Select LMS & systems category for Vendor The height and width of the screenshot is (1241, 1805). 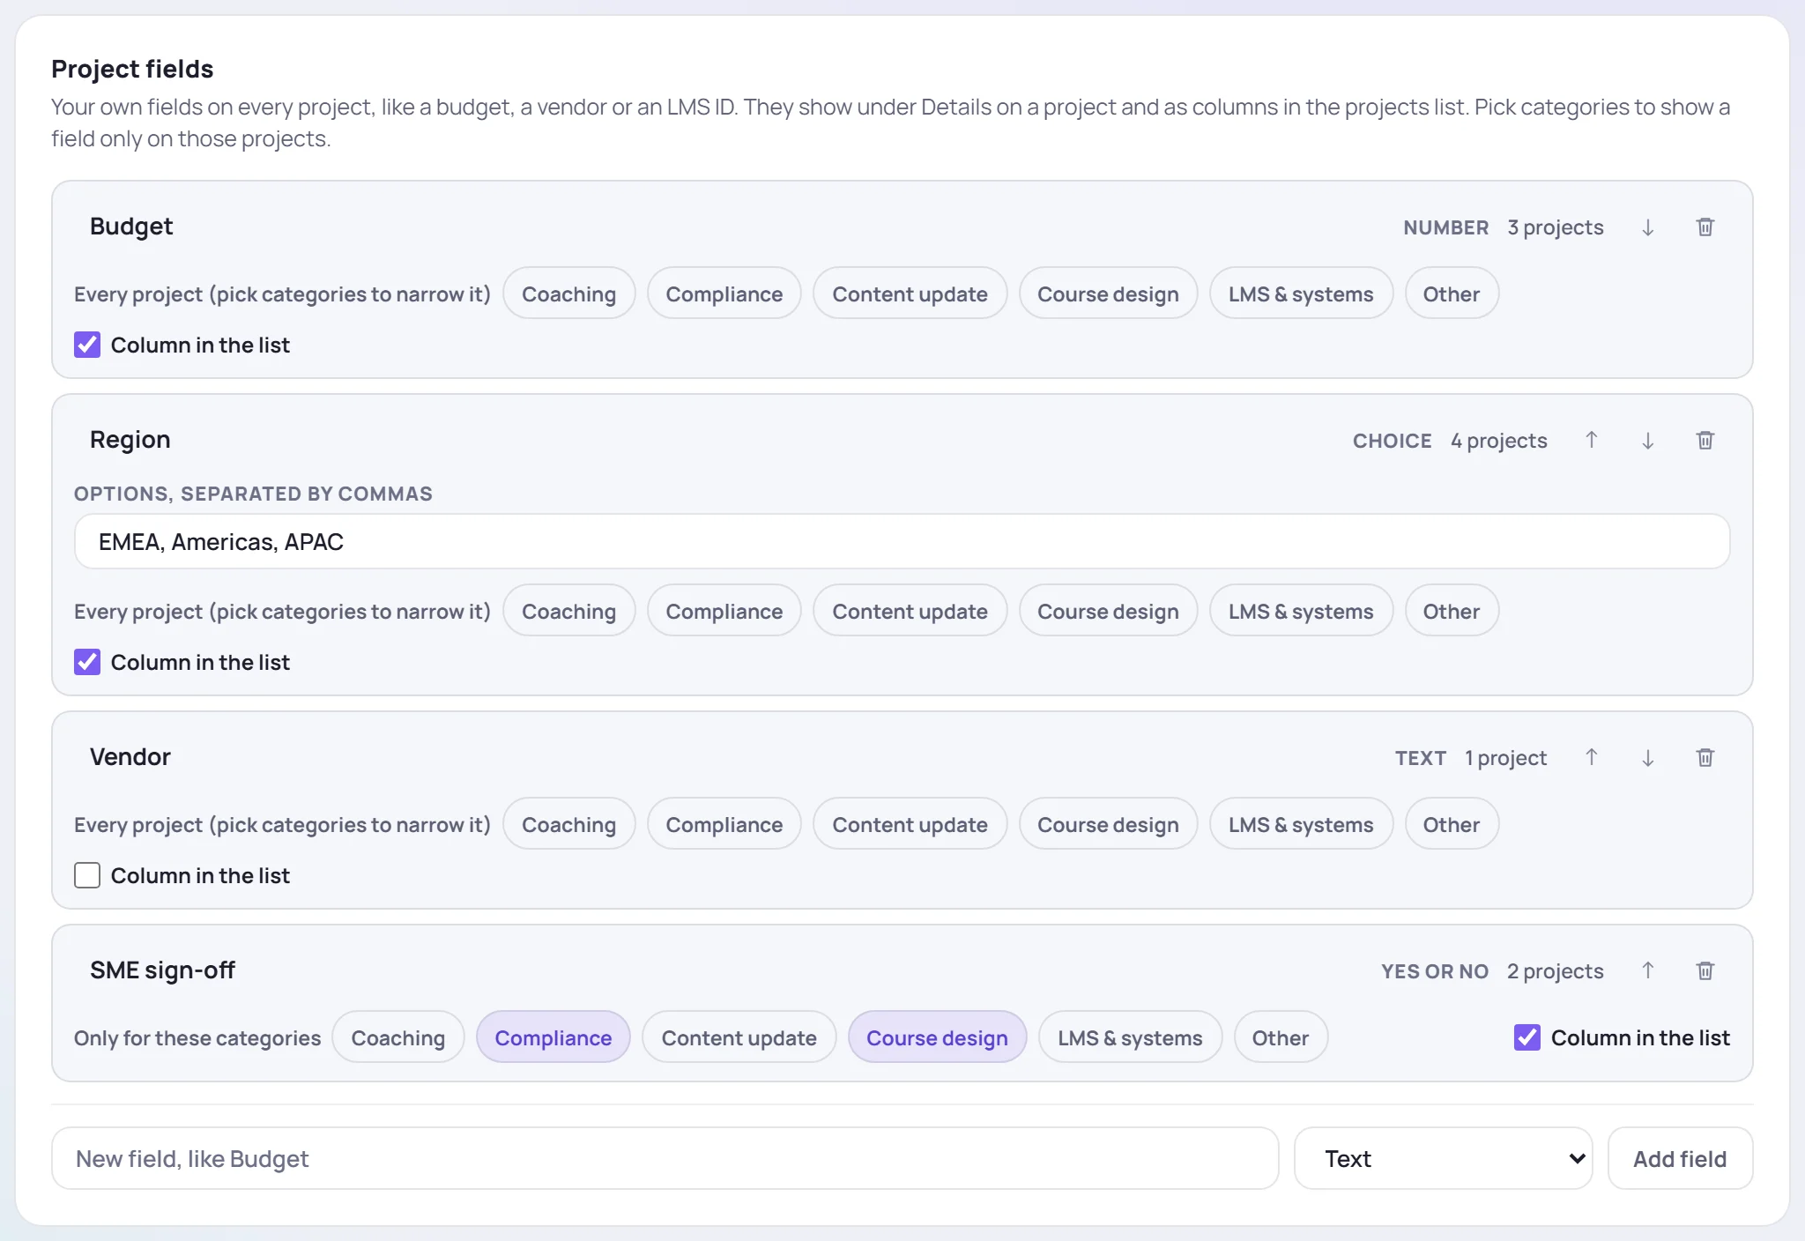[x=1301, y=824]
